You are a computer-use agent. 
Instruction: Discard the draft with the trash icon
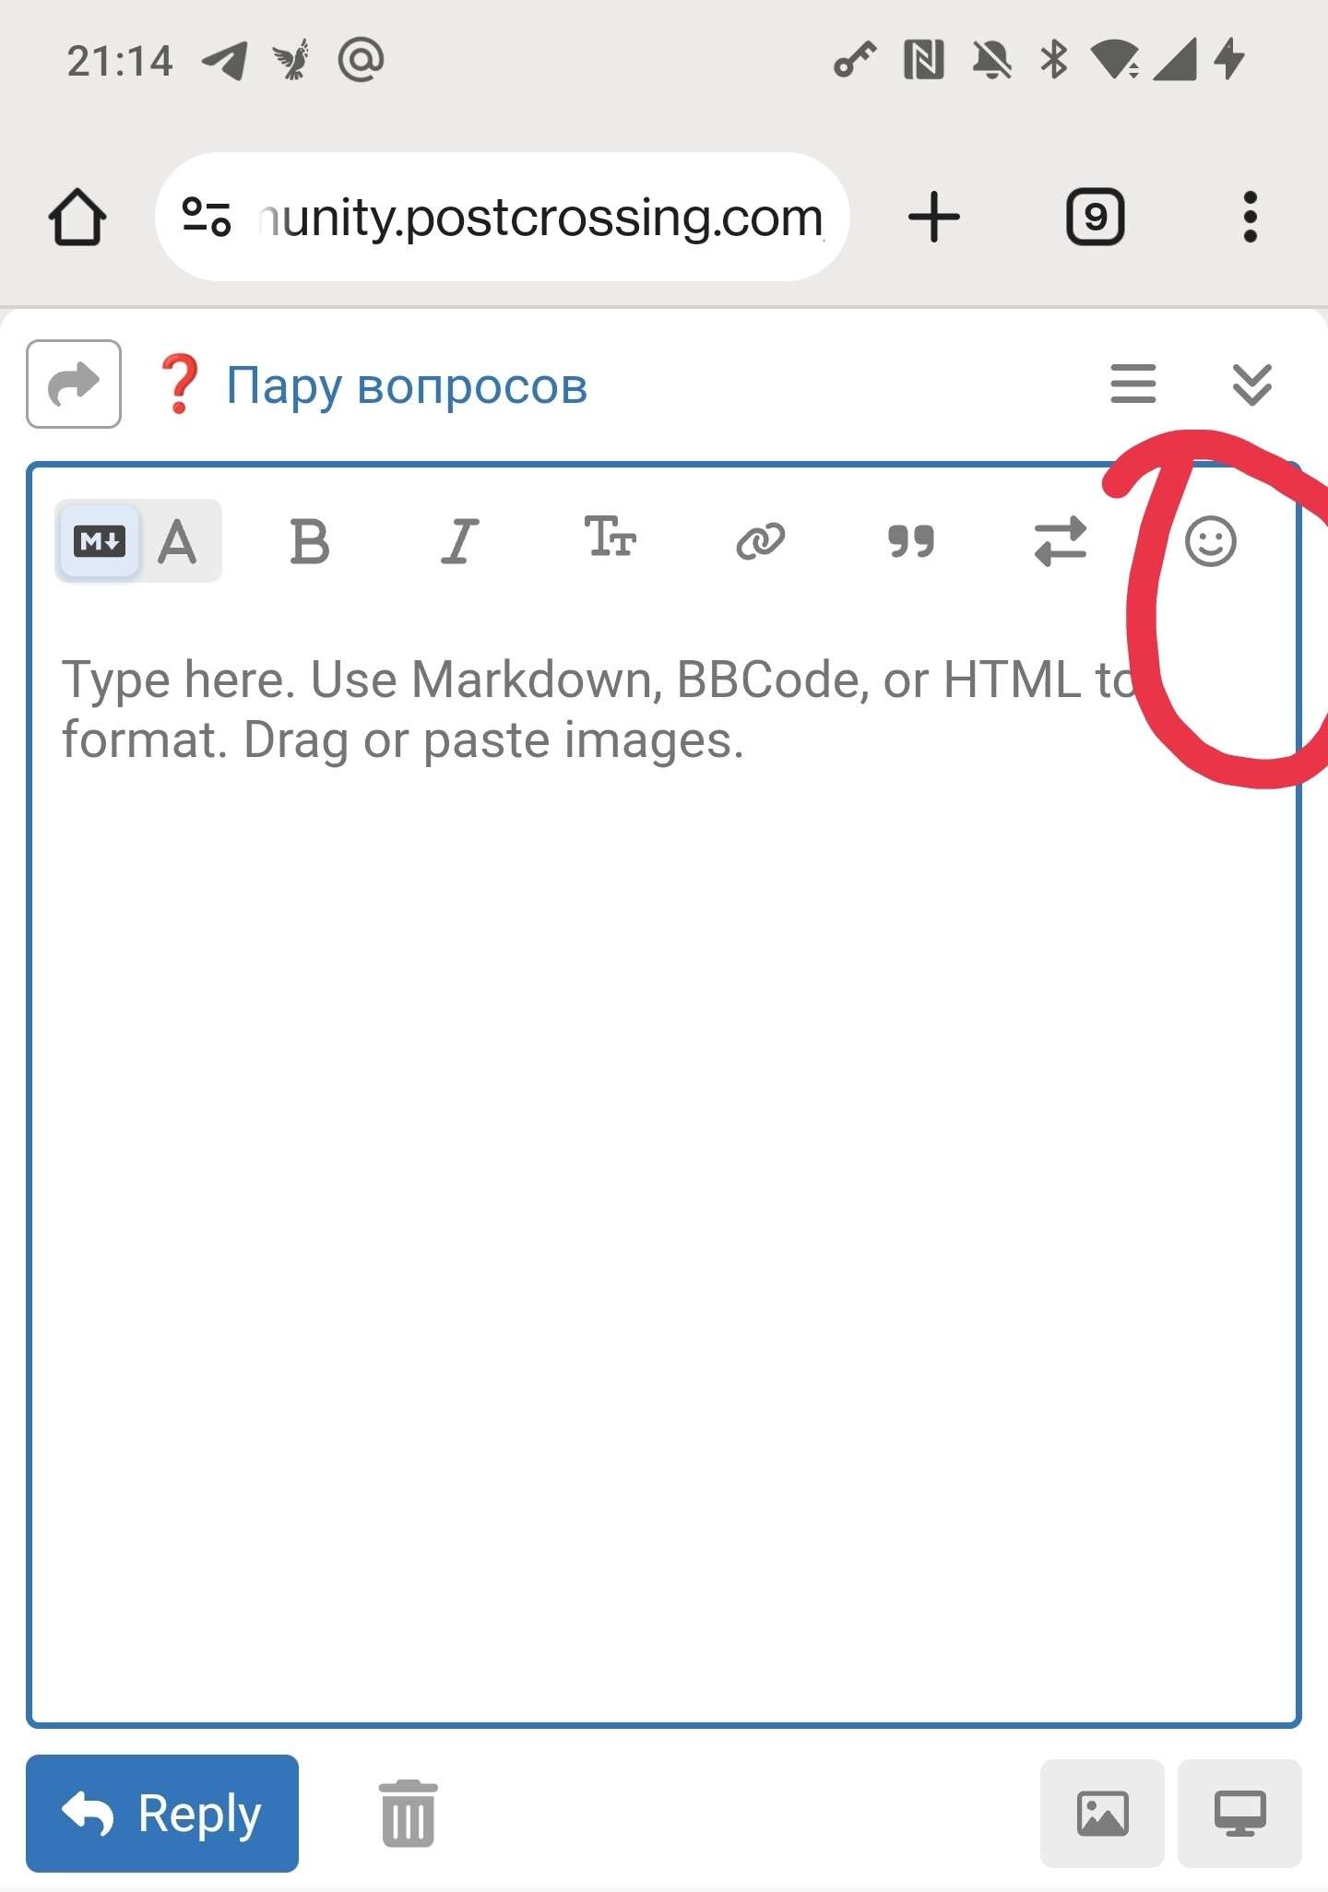pyautogui.click(x=408, y=1813)
